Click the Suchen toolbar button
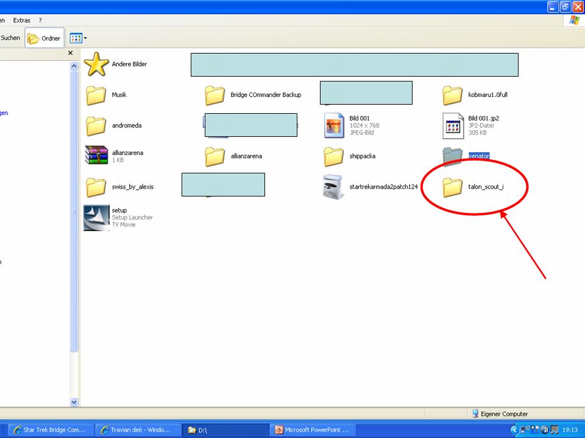 coord(10,38)
